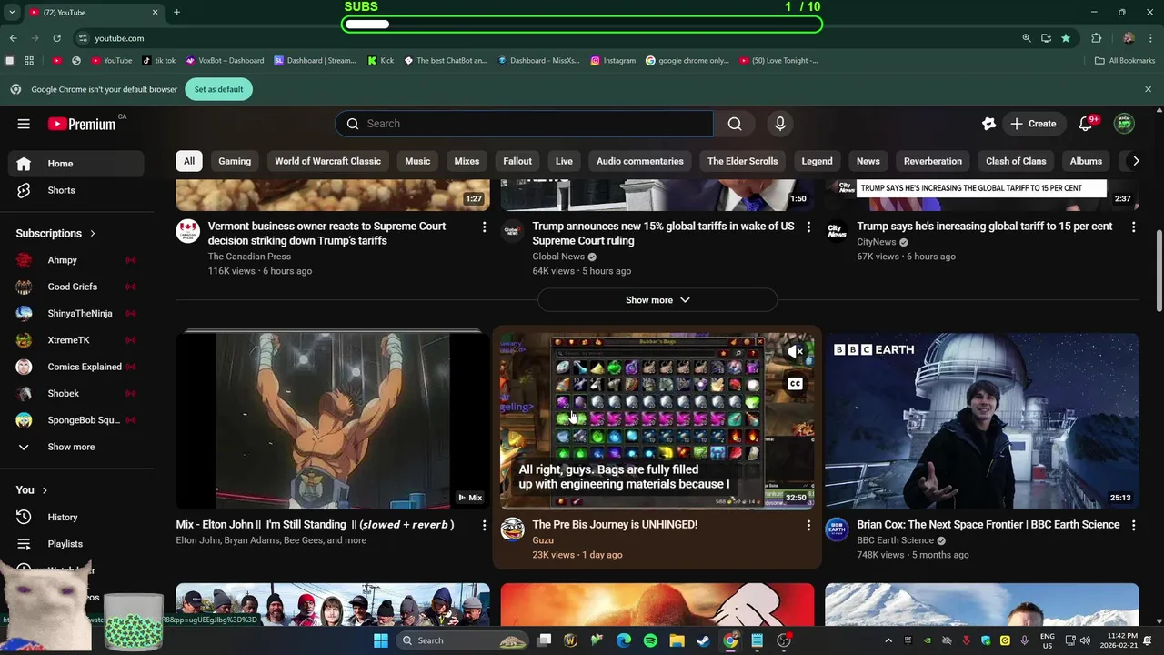Reload the page
1164x655 pixels.
pos(56,38)
